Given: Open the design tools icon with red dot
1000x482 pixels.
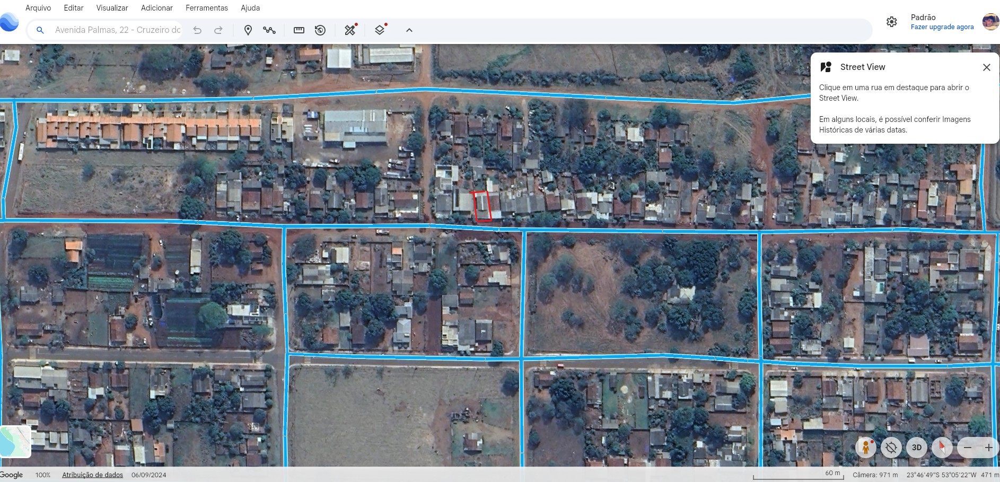Looking at the screenshot, I should (350, 30).
